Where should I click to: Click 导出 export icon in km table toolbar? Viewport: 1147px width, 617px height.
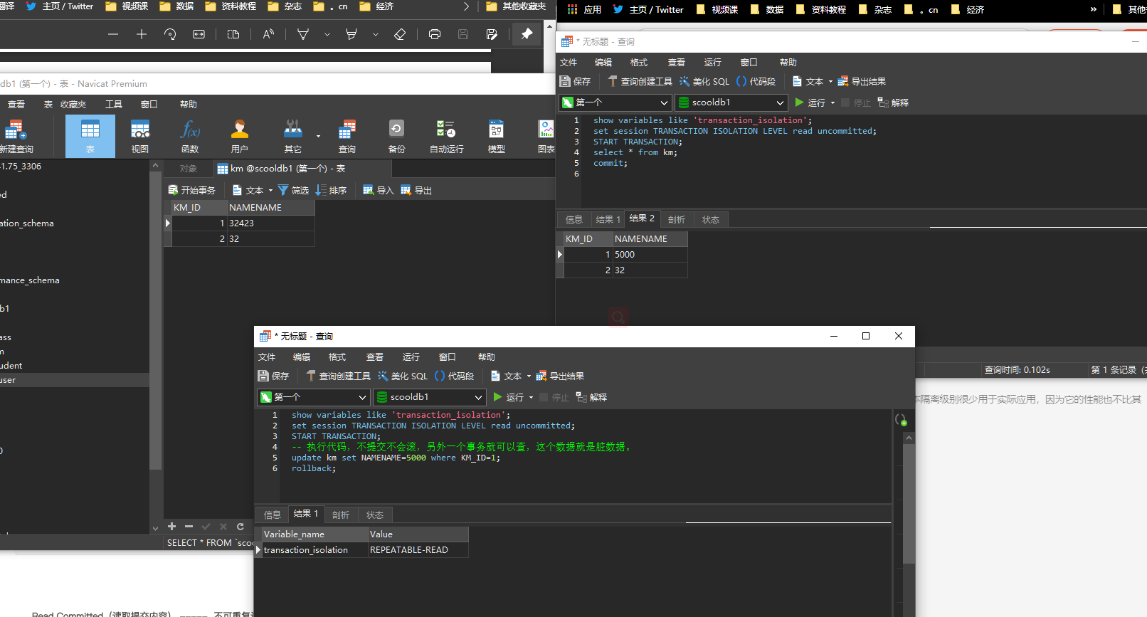click(416, 190)
